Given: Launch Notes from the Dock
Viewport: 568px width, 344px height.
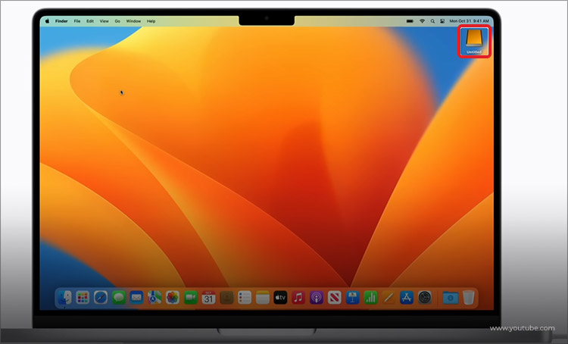Looking at the screenshot, I should coord(263,298).
